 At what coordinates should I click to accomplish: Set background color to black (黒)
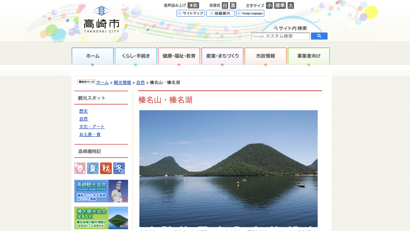(233, 5)
